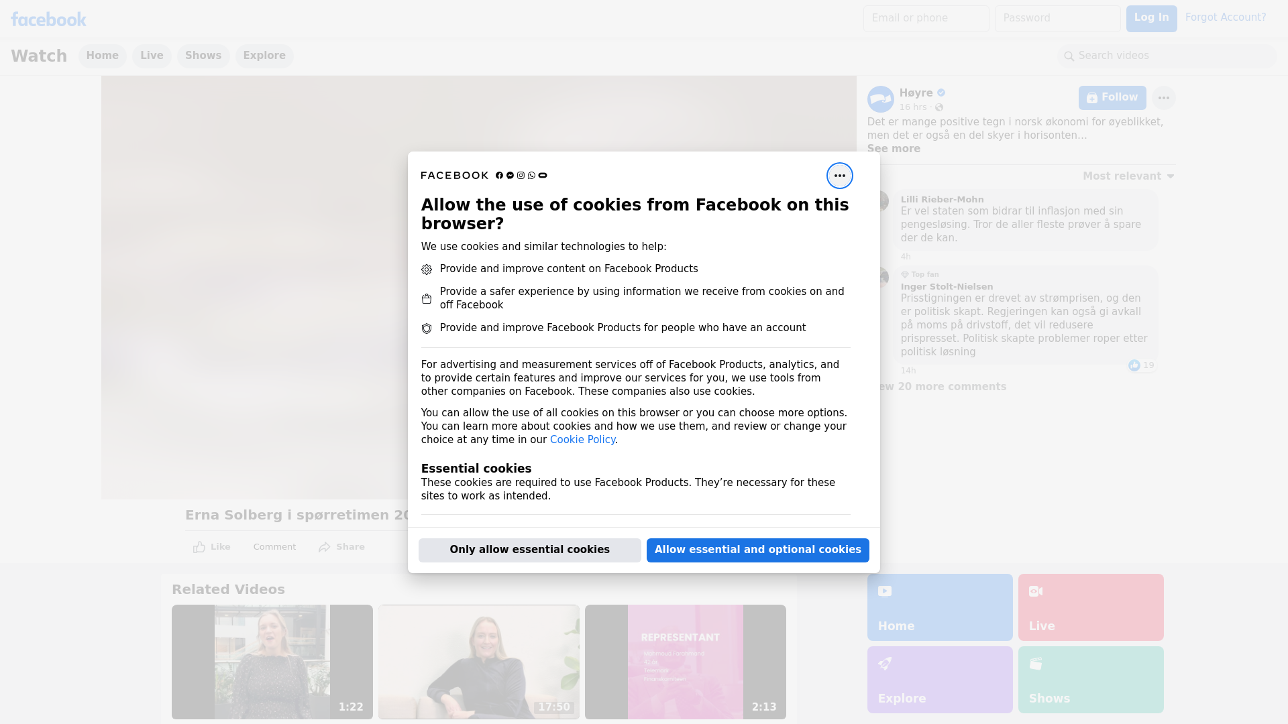Image resolution: width=1288 pixels, height=724 pixels.
Task: Click the Email or phone field
Action: (x=926, y=19)
